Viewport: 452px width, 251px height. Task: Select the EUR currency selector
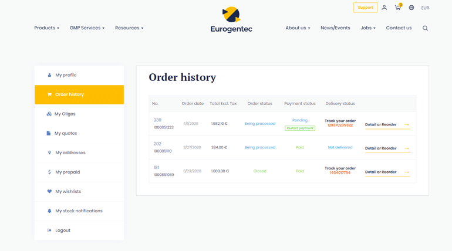coord(425,8)
